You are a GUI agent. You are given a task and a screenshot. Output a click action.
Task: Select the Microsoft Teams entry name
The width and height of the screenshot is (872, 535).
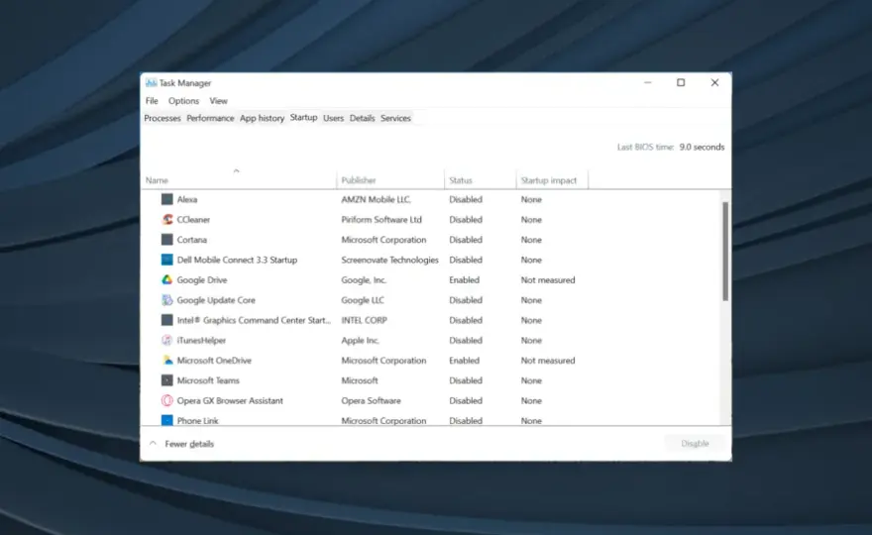pyautogui.click(x=208, y=380)
